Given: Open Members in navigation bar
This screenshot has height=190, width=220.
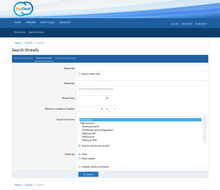Looking at the screenshot, I should click(65, 22).
